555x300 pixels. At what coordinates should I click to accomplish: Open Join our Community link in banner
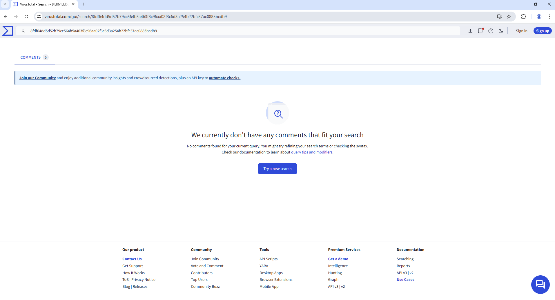click(x=37, y=78)
